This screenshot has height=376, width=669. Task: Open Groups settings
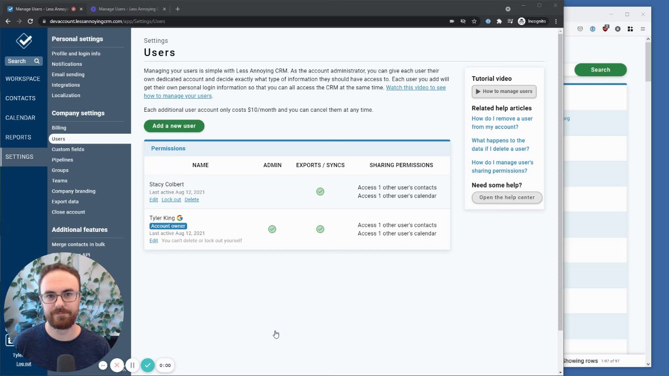point(60,170)
